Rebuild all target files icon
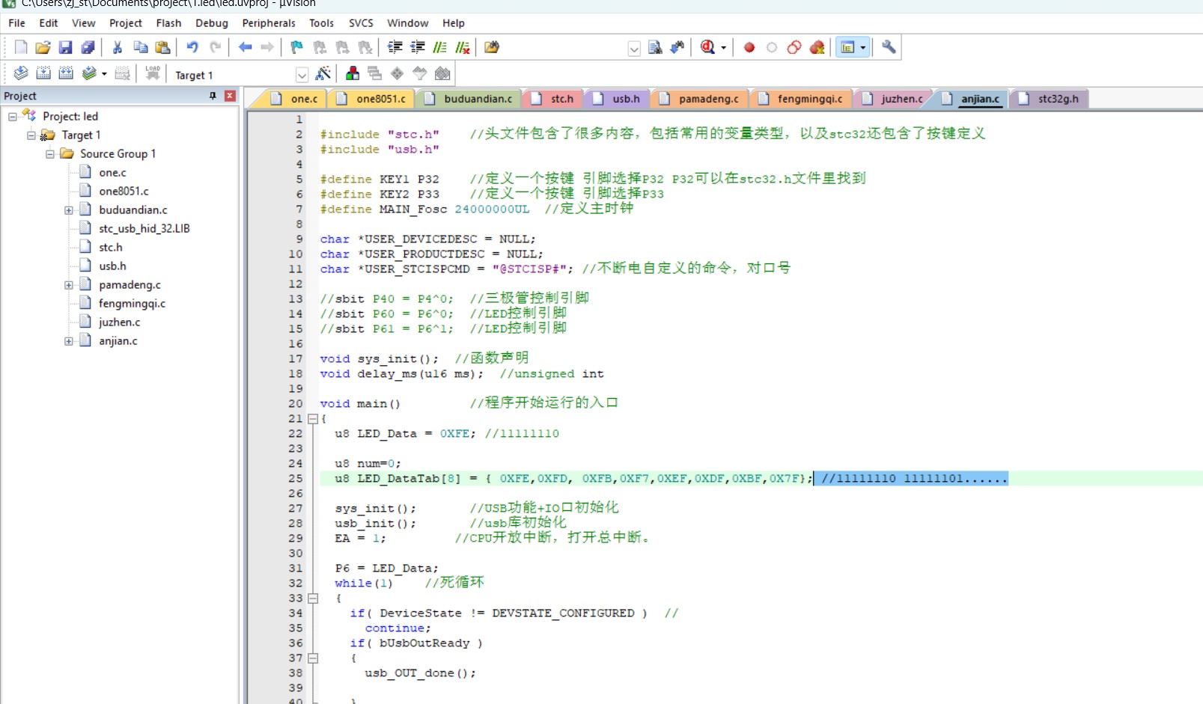This screenshot has height=704, width=1203. point(66,73)
